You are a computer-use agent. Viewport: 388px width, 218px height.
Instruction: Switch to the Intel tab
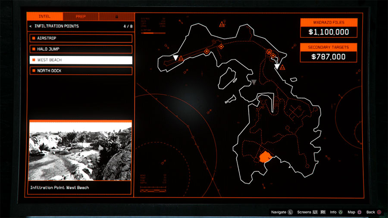[44, 17]
